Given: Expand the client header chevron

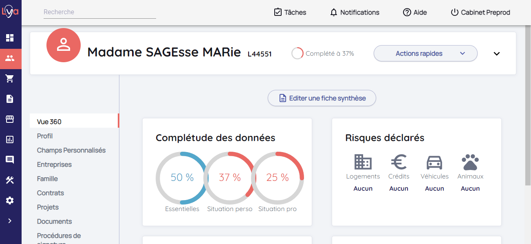Looking at the screenshot, I should 496,54.
